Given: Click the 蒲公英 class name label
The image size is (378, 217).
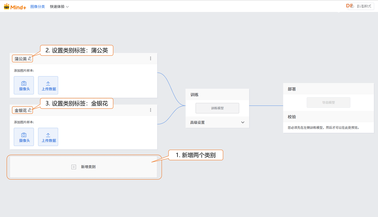Looking at the screenshot, I should click(21, 59).
